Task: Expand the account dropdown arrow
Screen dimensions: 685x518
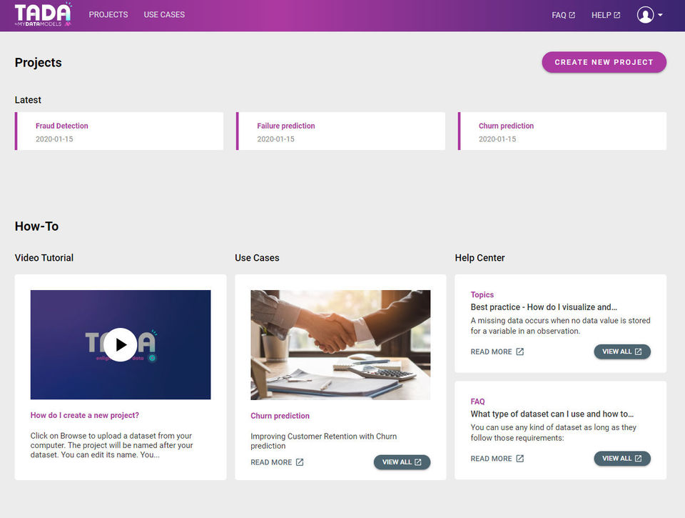Action: pyautogui.click(x=661, y=15)
